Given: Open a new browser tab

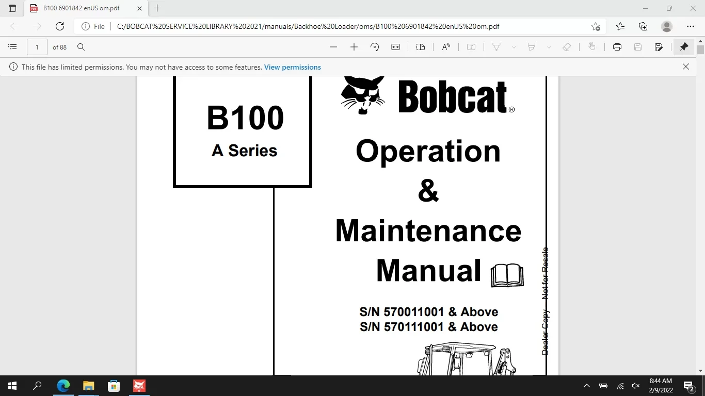Looking at the screenshot, I should pyautogui.click(x=157, y=8).
